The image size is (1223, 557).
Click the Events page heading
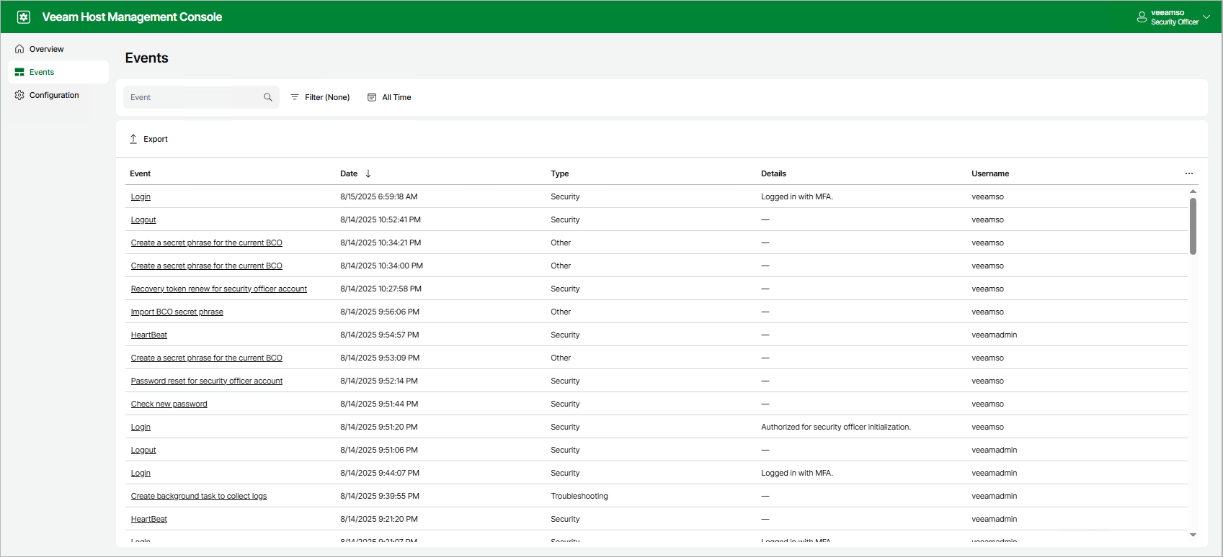pos(147,58)
